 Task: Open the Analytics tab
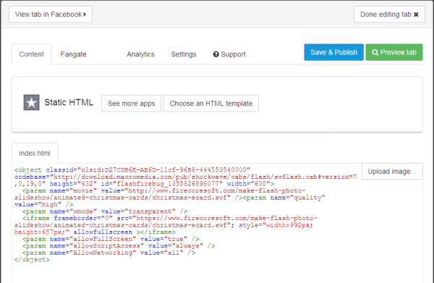(140, 54)
